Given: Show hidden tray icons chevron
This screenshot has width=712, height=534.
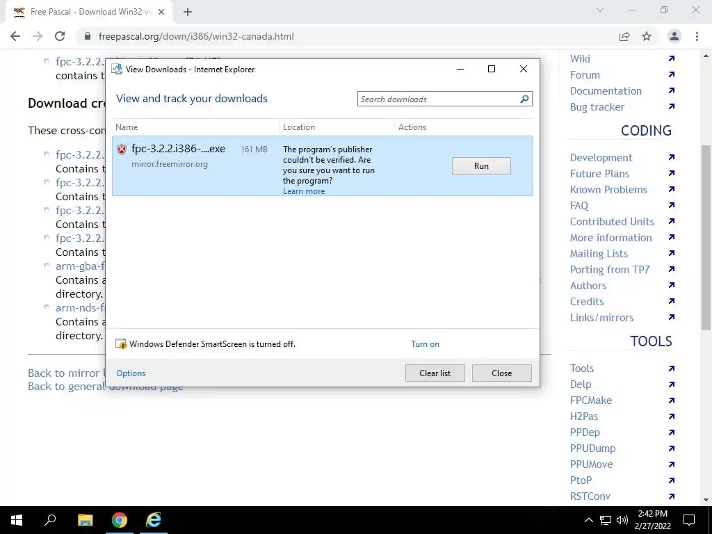Looking at the screenshot, I should coord(588,520).
